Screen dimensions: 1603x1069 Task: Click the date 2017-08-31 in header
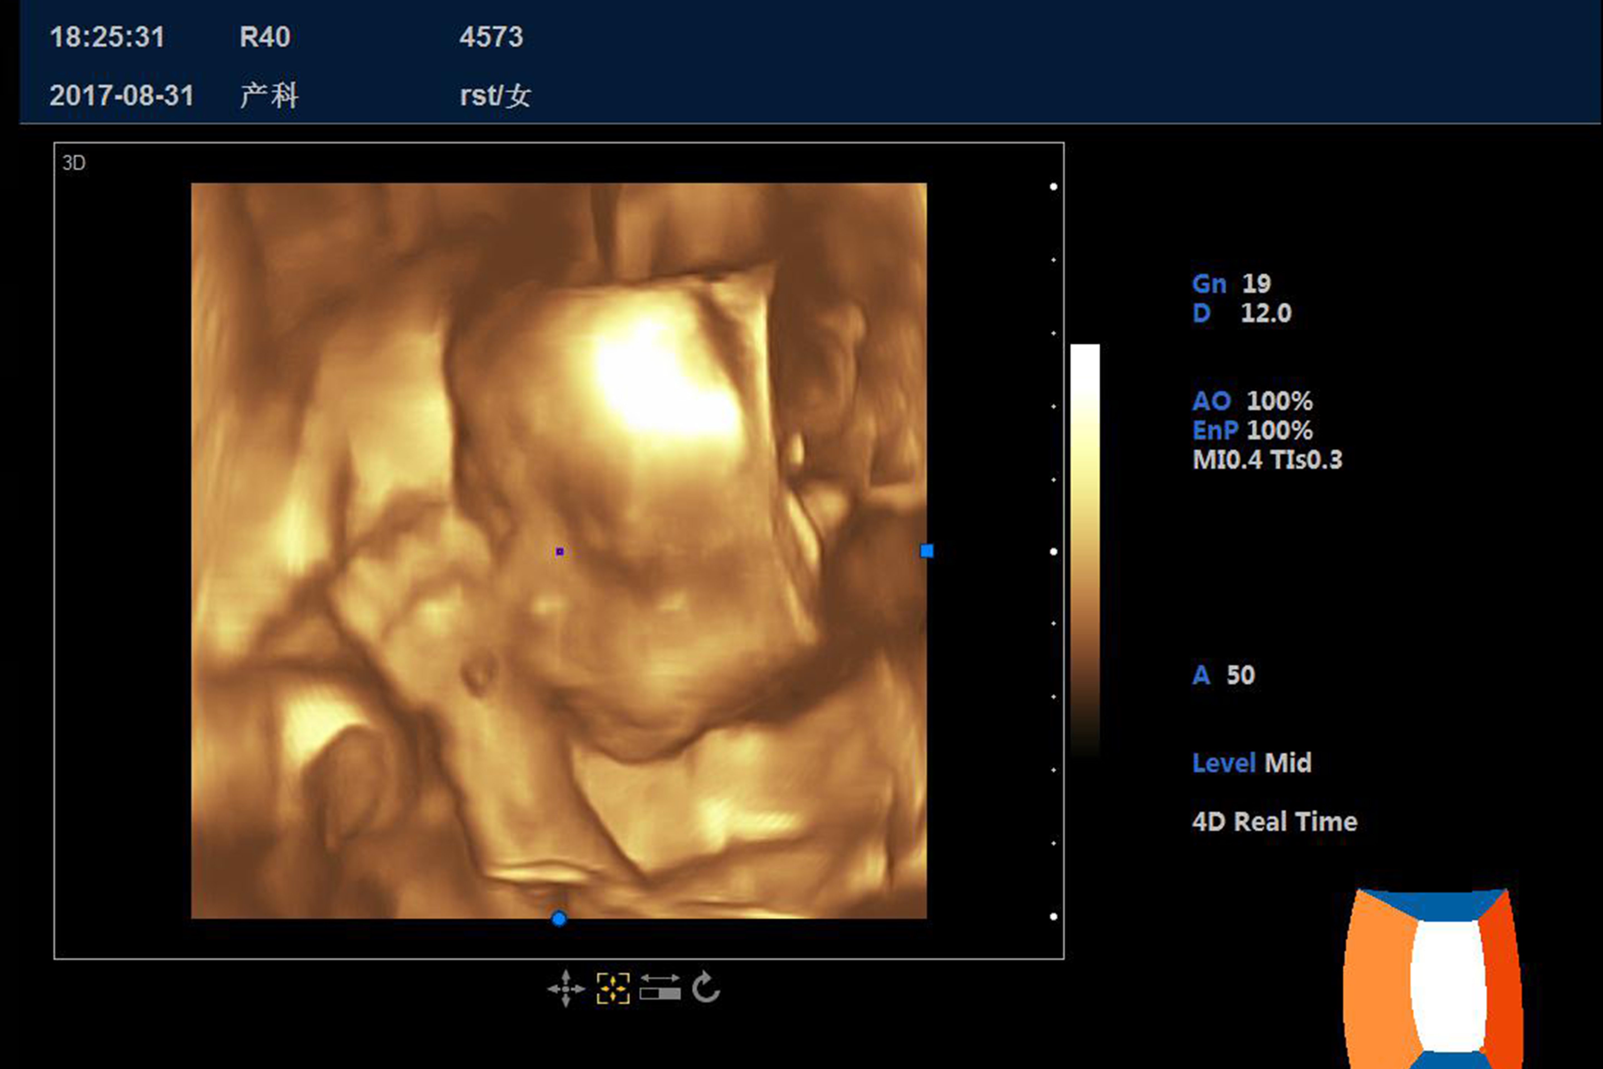click(122, 95)
